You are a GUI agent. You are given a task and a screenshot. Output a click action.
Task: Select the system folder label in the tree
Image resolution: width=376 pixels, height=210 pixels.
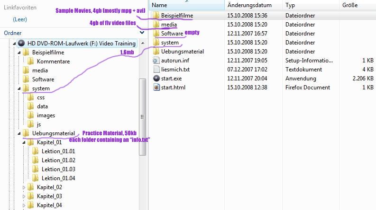tap(41, 88)
